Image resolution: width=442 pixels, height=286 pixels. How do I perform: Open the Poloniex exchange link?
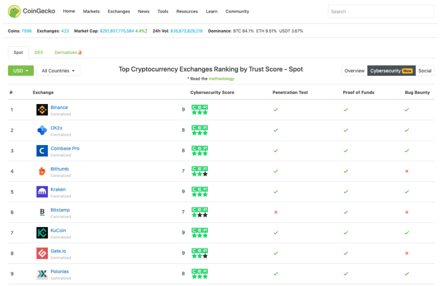[59, 271]
